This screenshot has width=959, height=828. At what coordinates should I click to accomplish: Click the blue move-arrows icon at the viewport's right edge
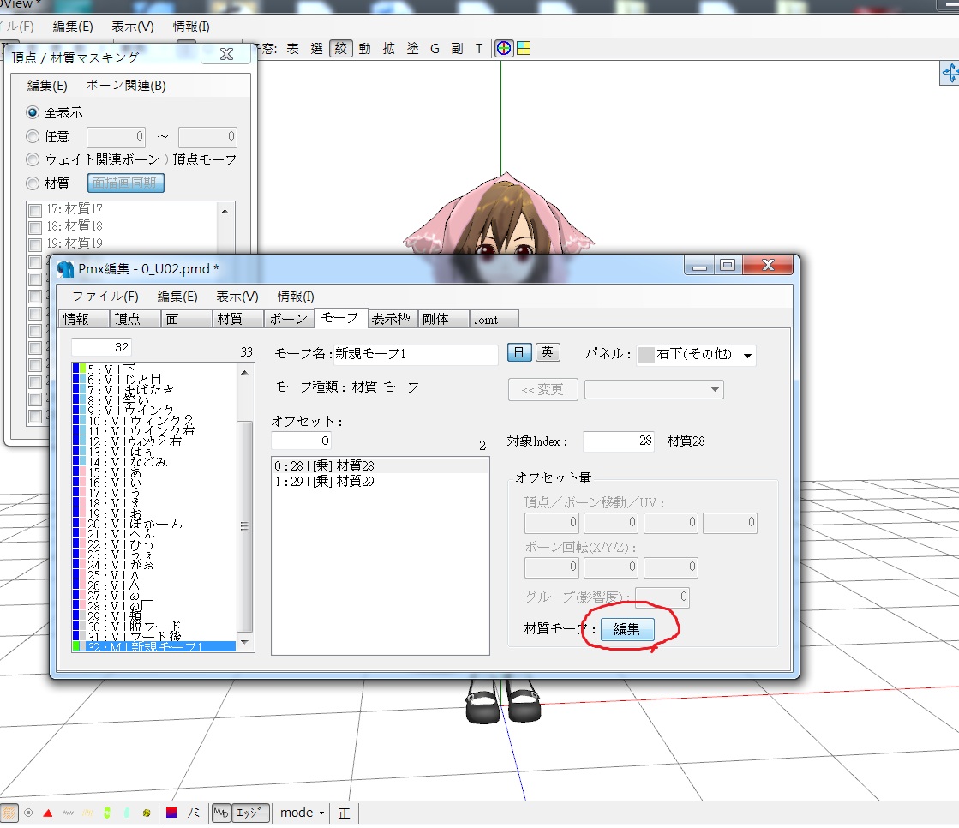pyautogui.click(x=950, y=73)
